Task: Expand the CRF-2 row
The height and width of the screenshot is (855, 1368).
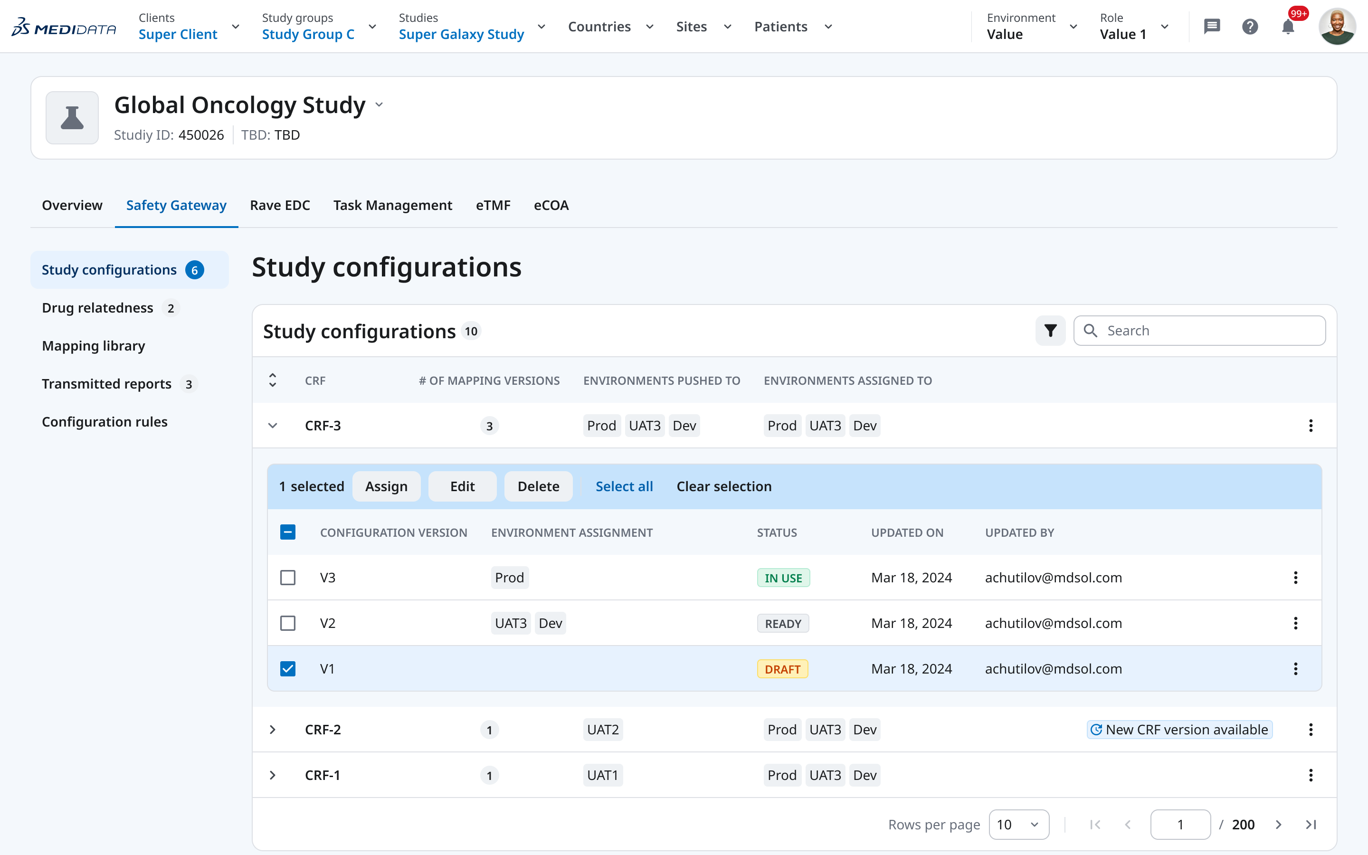Action: (x=273, y=730)
